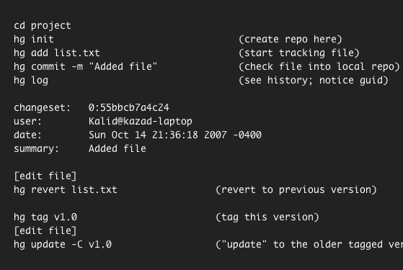Click the 'cd project' command line
The height and width of the screenshot is (270, 403).
[43, 26]
